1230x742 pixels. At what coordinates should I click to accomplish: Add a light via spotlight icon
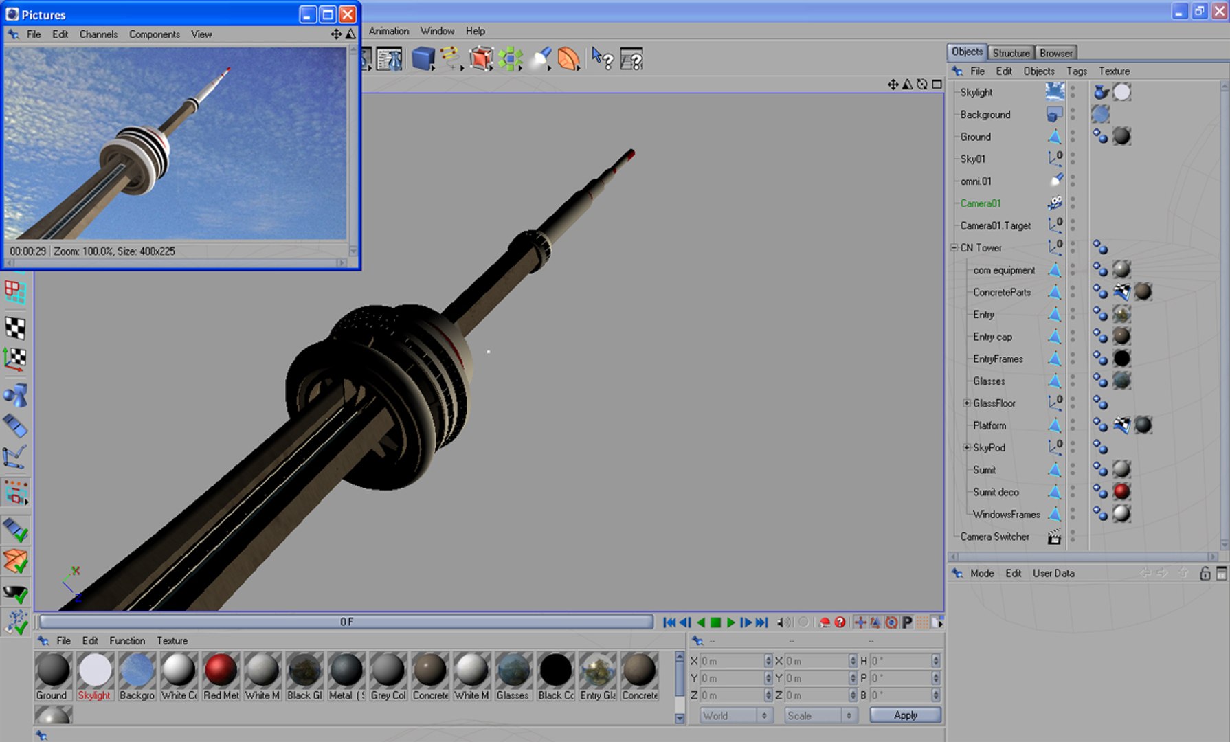point(541,59)
